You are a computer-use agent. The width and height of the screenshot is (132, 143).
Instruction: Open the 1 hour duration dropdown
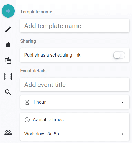(x=75, y=102)
